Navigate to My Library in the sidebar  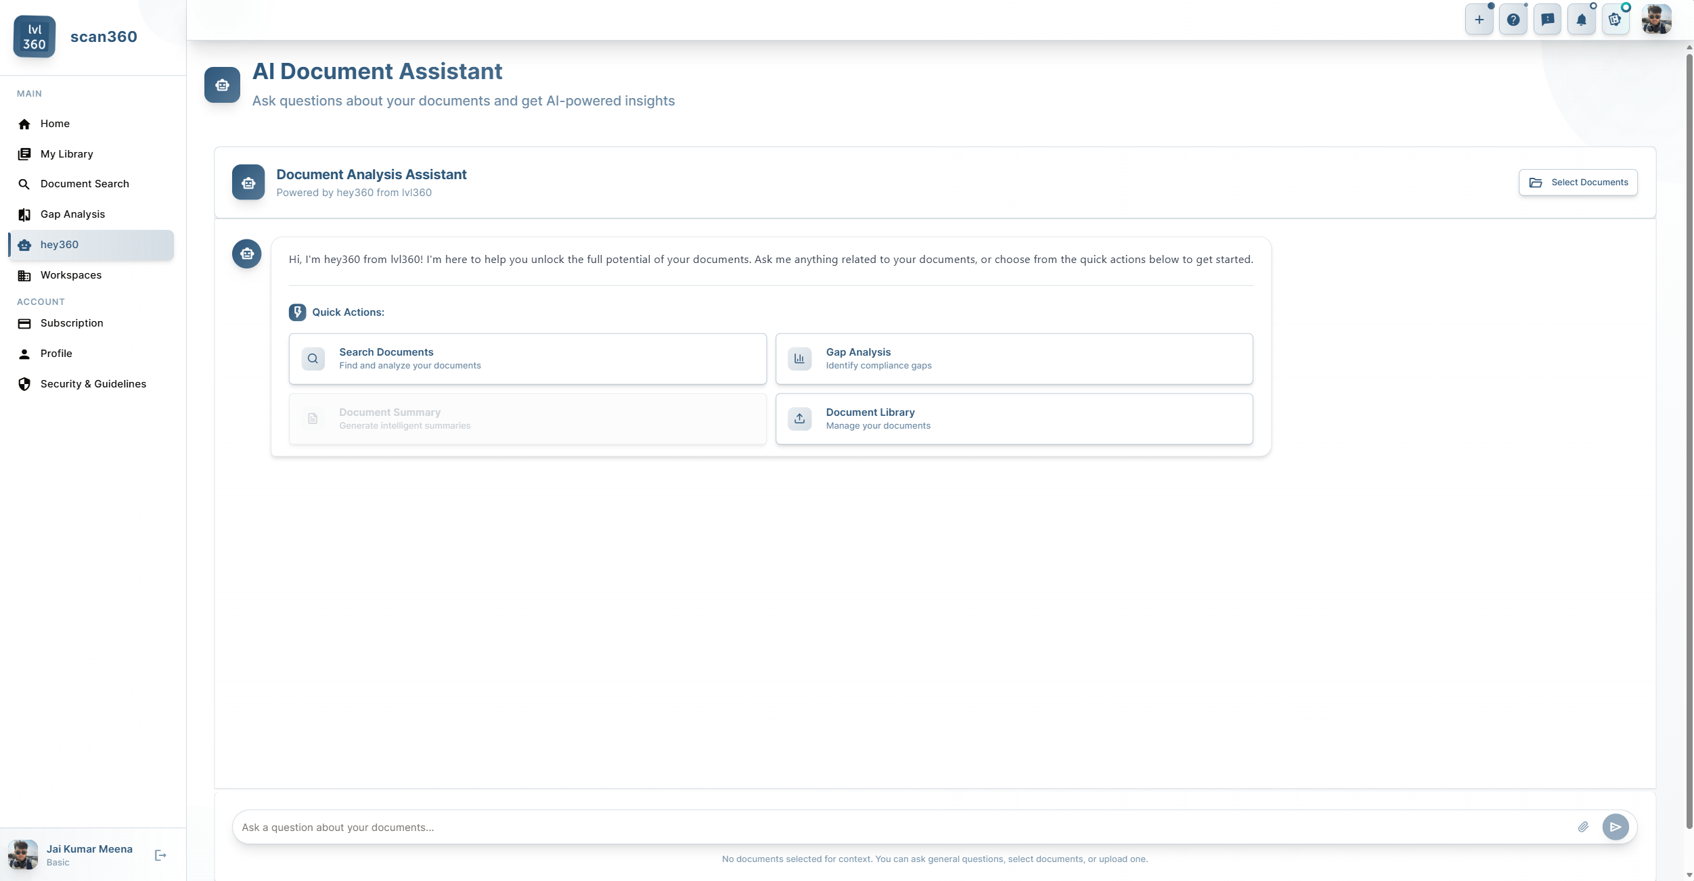[66, 153]
